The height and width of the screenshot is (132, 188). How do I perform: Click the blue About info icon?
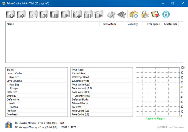click(166, 14)
